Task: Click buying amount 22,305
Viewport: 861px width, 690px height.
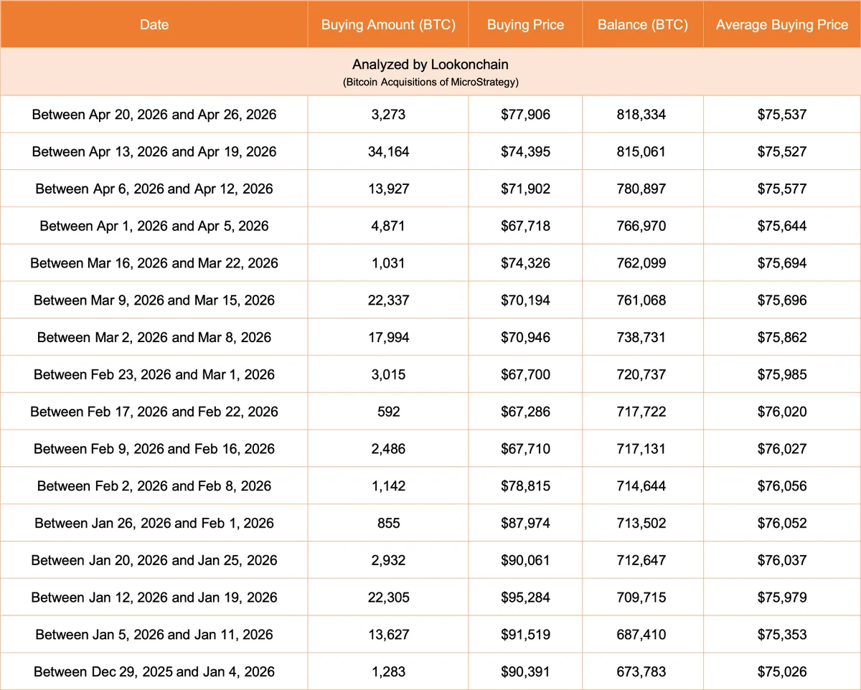Action: tap(388, 597)
